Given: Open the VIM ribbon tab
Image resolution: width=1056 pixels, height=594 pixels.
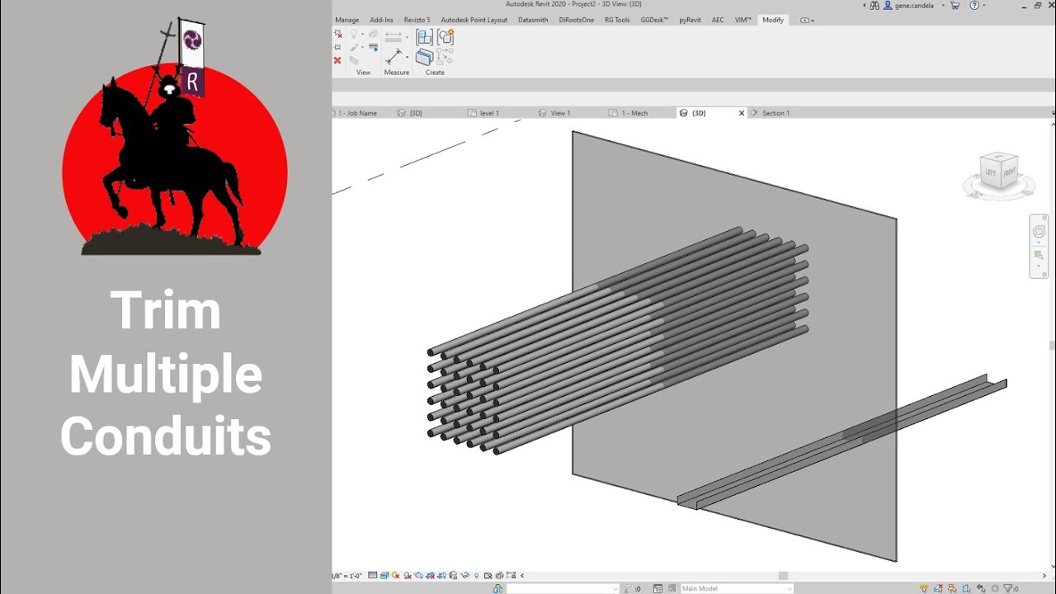Looking at the screenshot, I should [743, 20].
